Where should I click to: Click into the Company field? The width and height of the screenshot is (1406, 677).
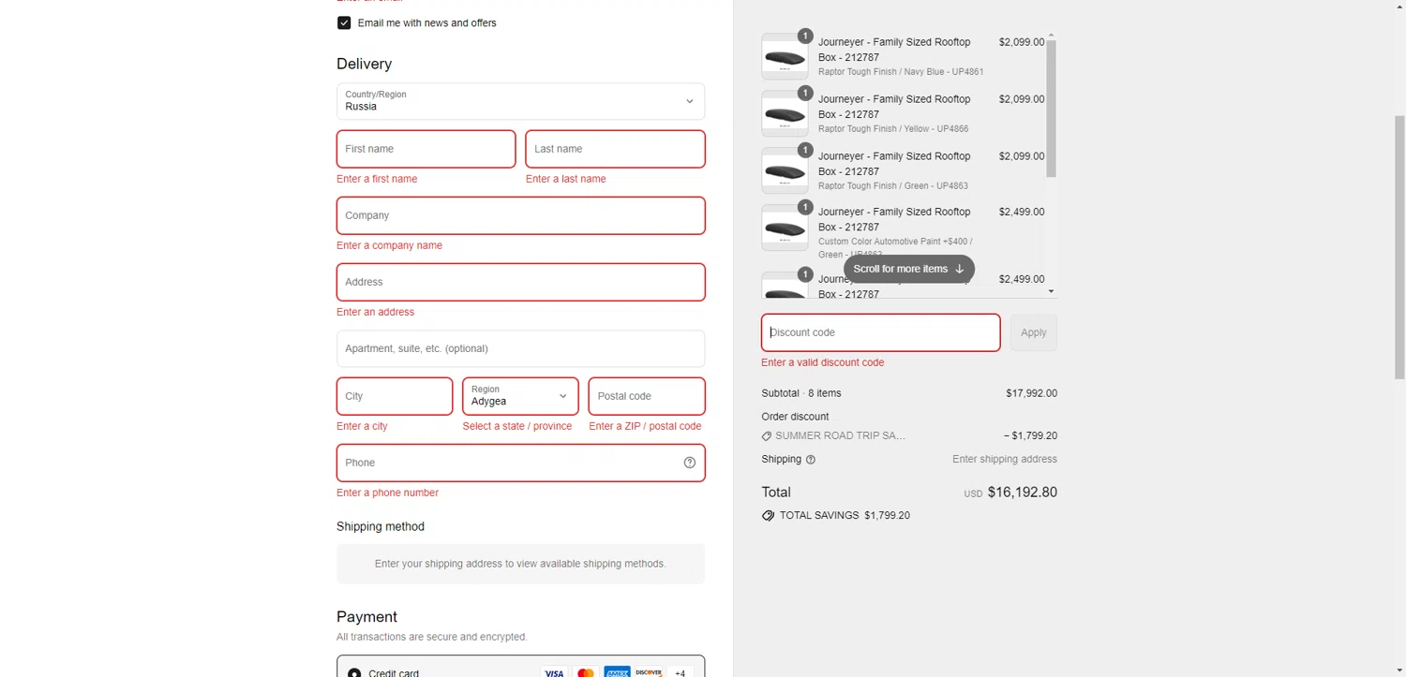coord(520,215)
